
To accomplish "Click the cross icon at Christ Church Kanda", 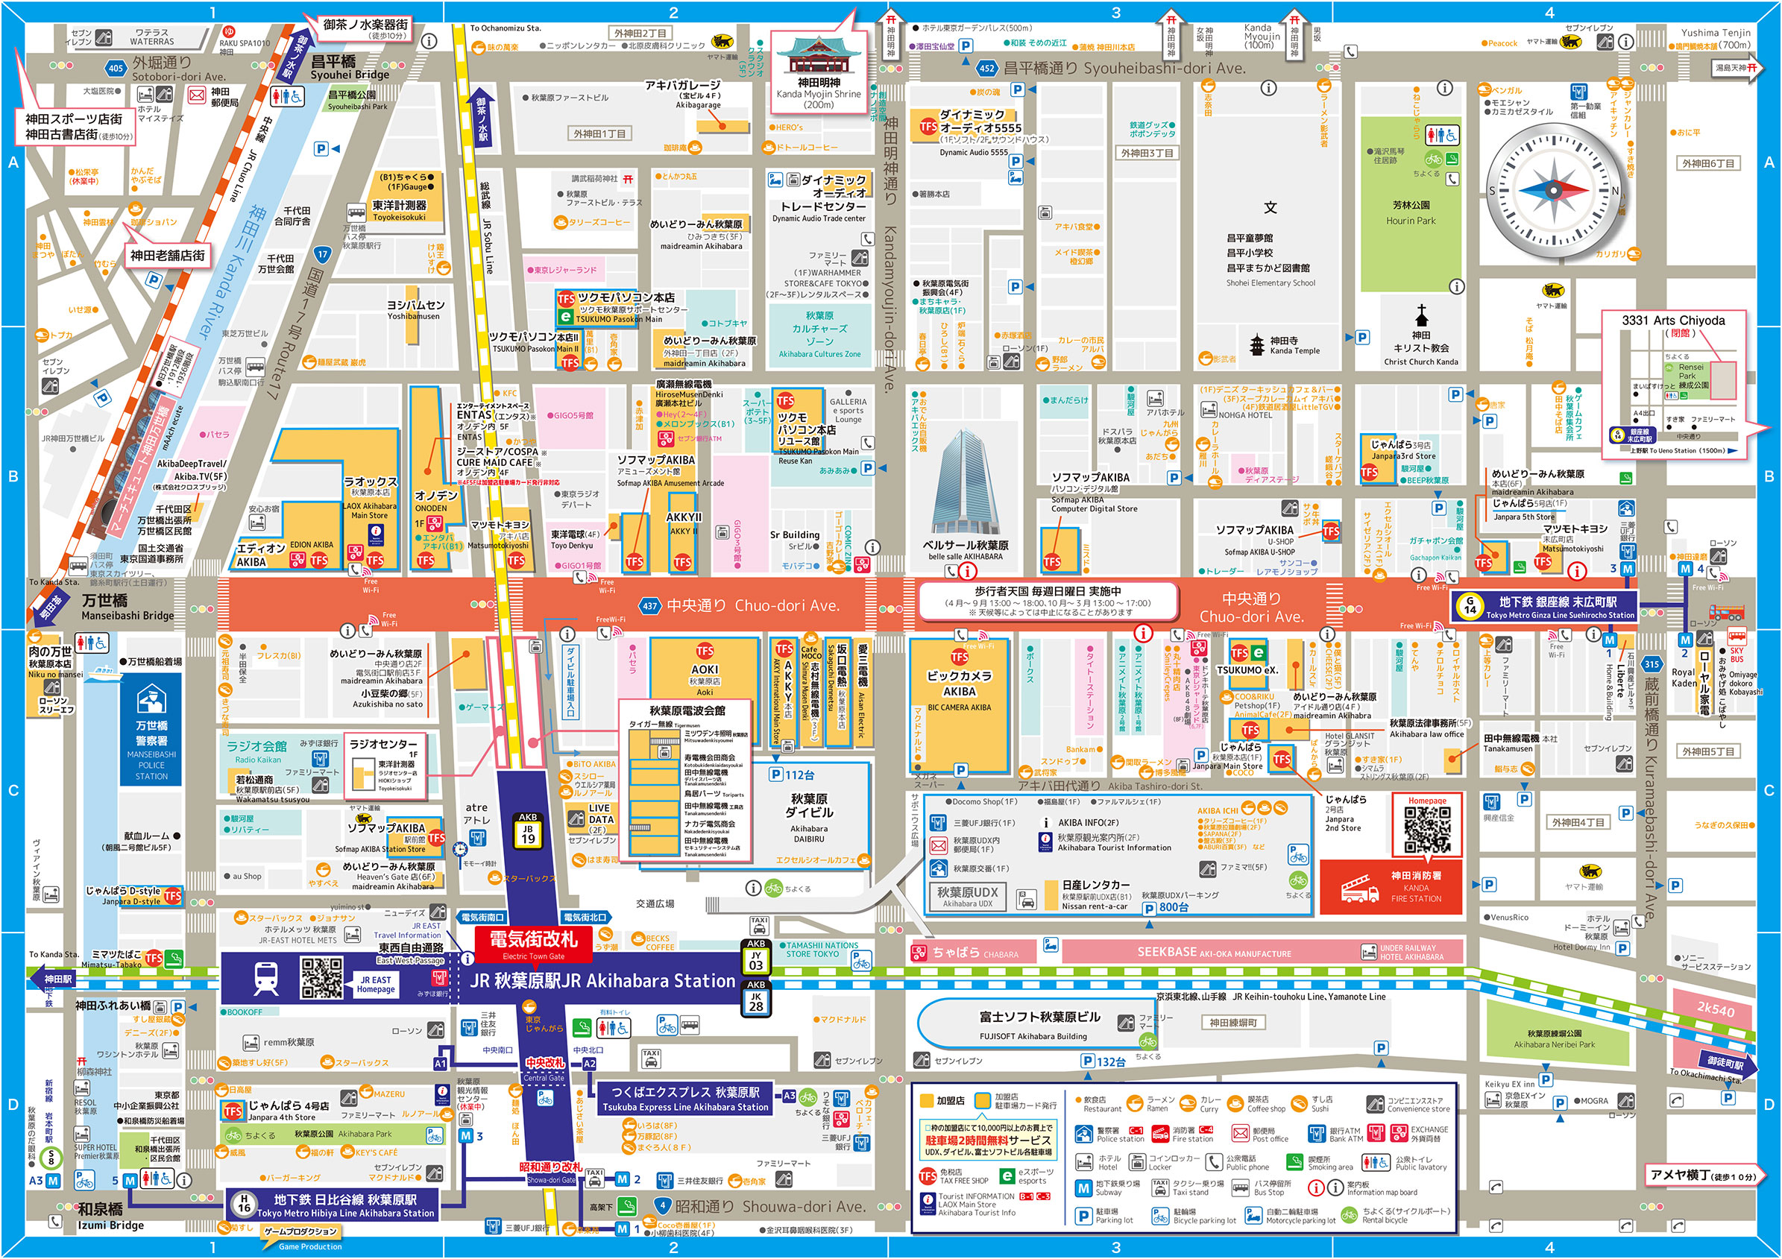I will coord(1422,315).
